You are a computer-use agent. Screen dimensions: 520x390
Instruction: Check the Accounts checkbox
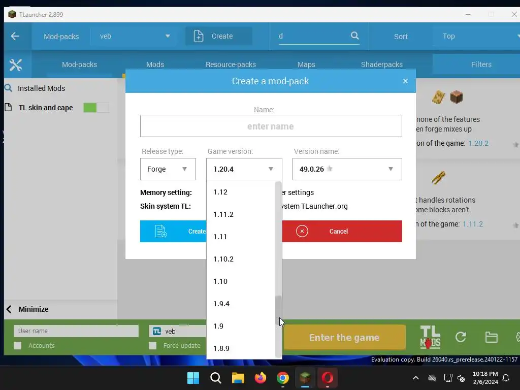(x=18, y=345)
